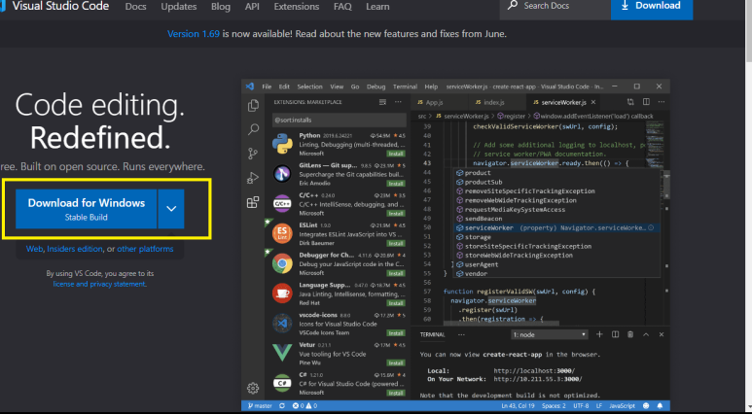Select the Explorer files icon in activity bar

[253, 105]
